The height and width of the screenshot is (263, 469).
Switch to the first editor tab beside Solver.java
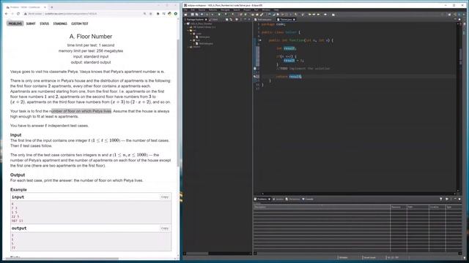click(264, 20)
